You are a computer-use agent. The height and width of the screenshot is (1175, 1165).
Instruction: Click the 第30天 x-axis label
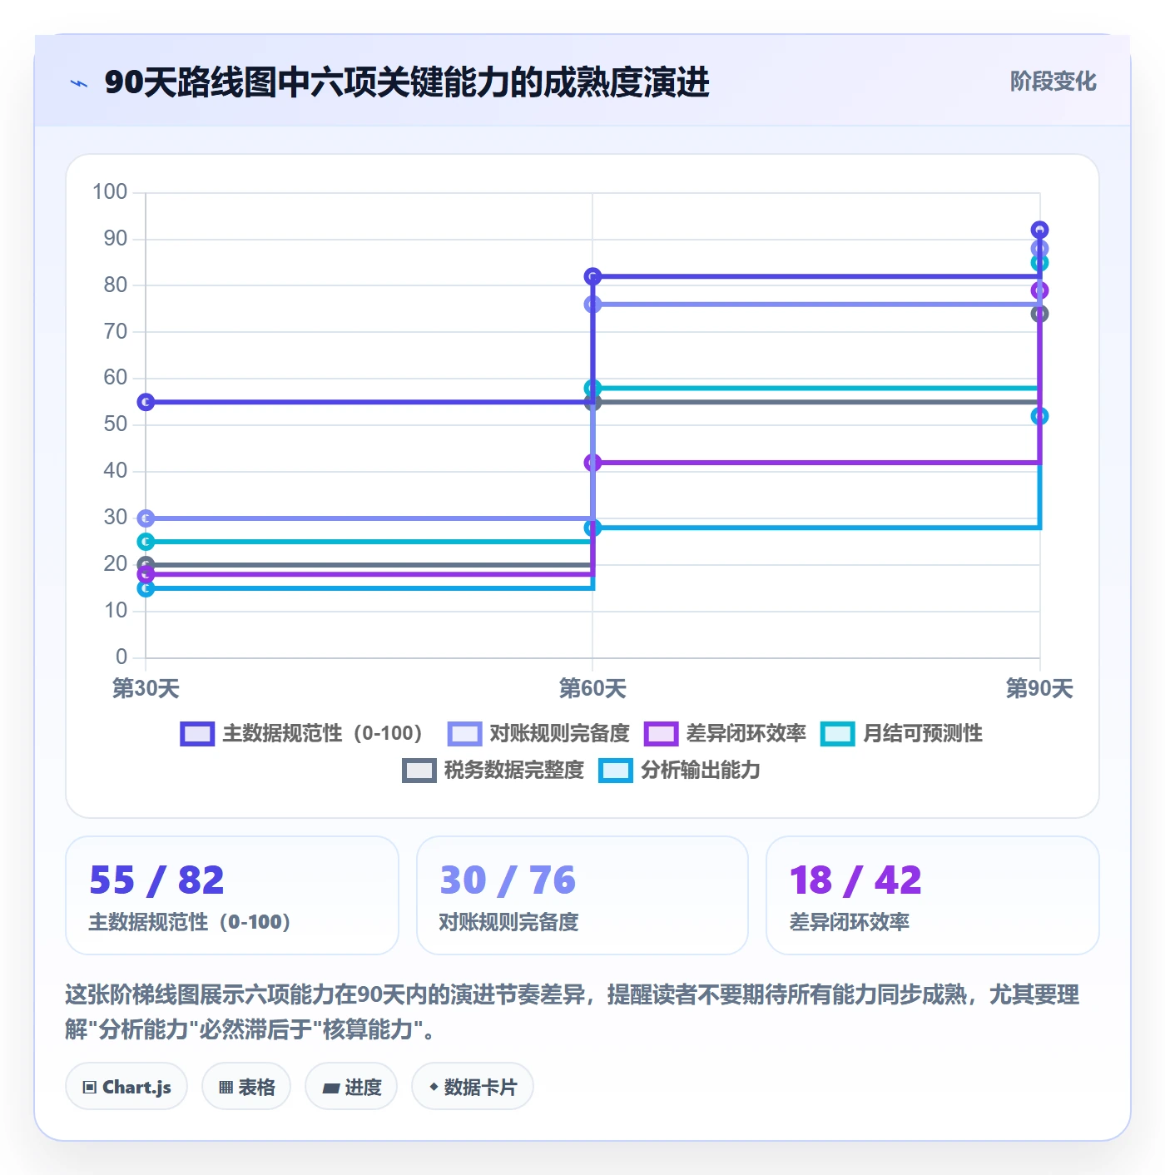146,688
